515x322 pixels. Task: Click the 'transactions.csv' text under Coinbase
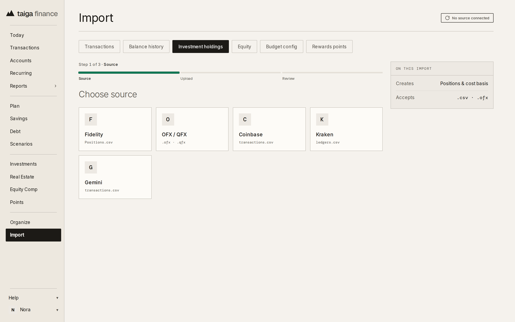[256, 142]
